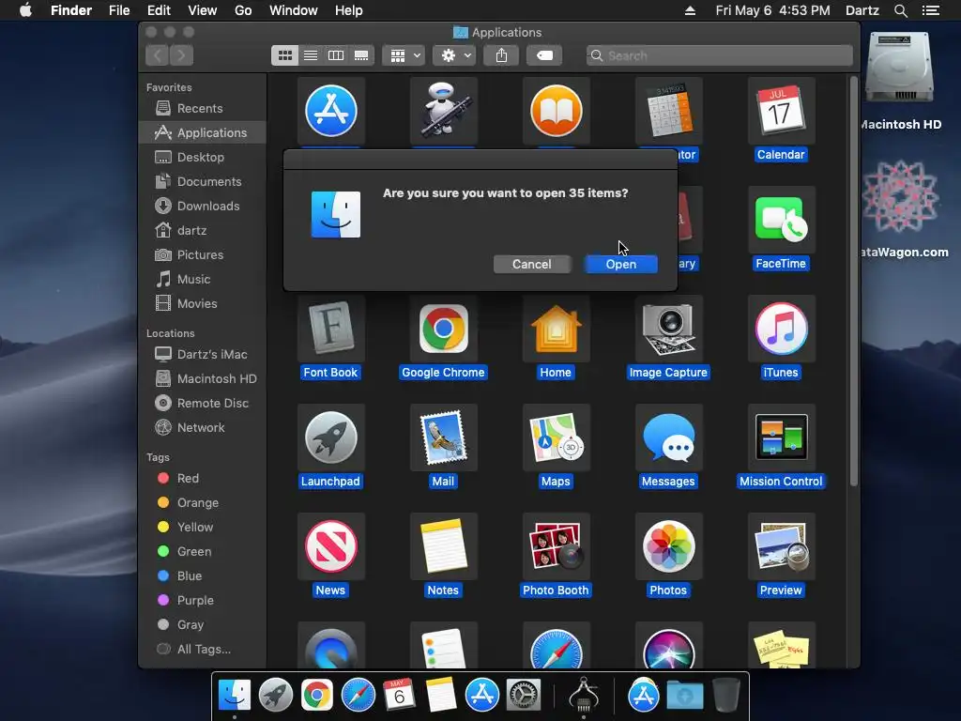This screenshot has height=721, width=961.
Task: Select the Launchpad app icon
Action: pos(331,437)
